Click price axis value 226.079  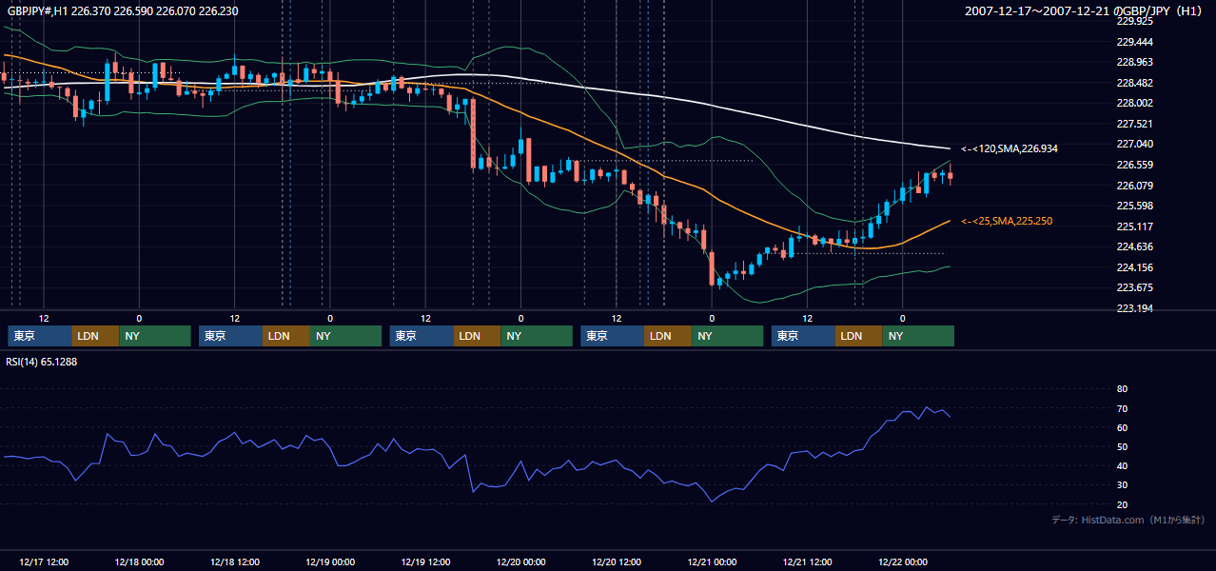(x=1134, y=186)
